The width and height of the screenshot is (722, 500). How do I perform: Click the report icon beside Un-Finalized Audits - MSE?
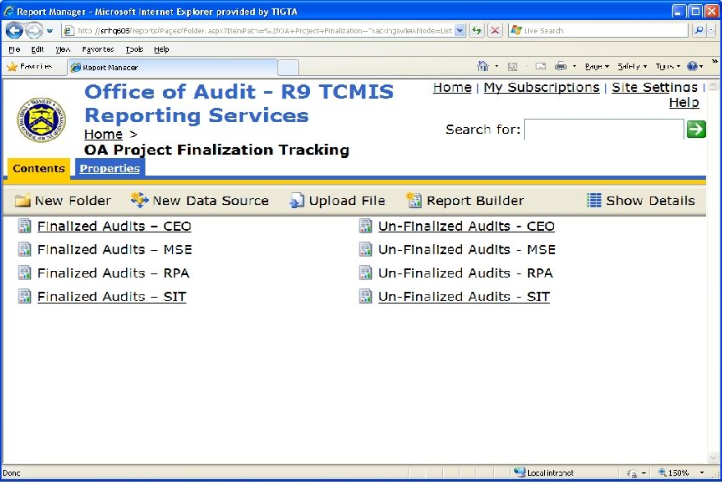(366, 249)
